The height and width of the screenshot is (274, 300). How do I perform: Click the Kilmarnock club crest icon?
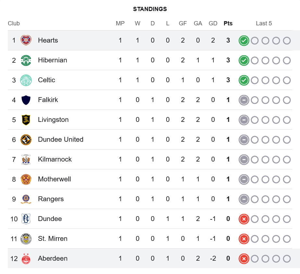coord(26,160)
